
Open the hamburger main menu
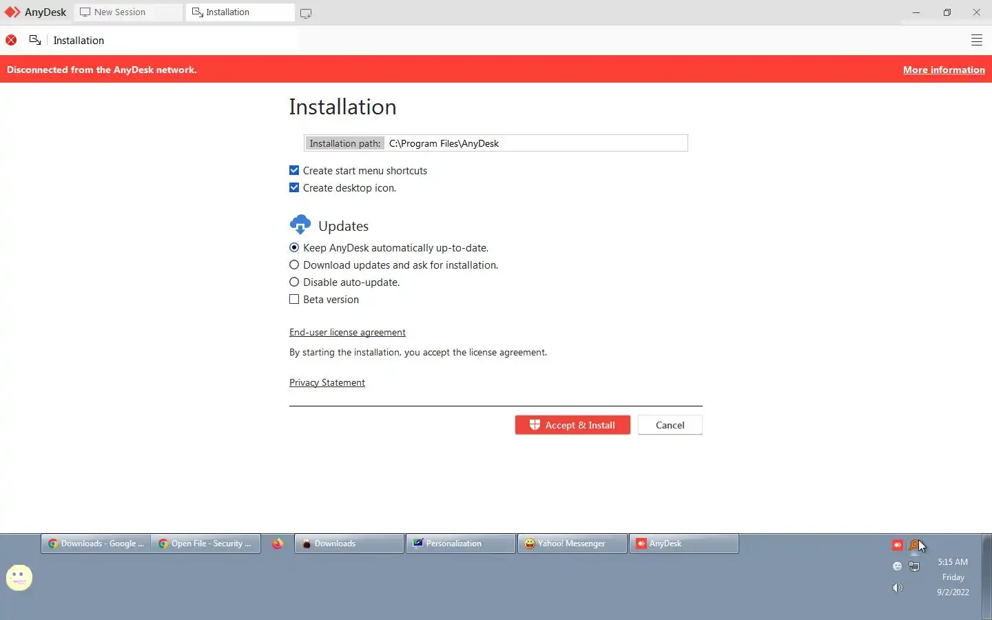tap(976, 40)
